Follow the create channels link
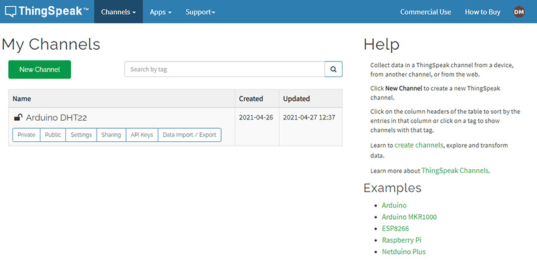This screenshot has height=262, width=537. 419,145
